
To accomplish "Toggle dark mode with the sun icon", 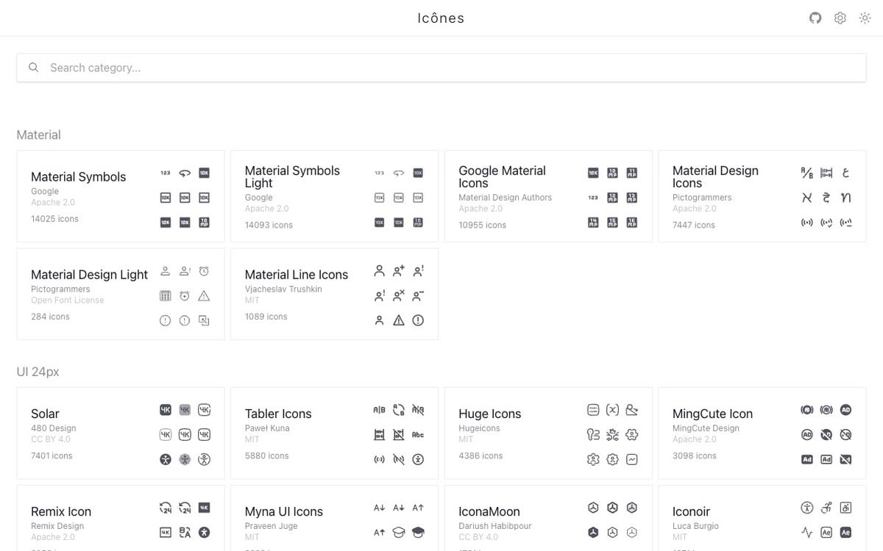I will click(x=865, y=18).
